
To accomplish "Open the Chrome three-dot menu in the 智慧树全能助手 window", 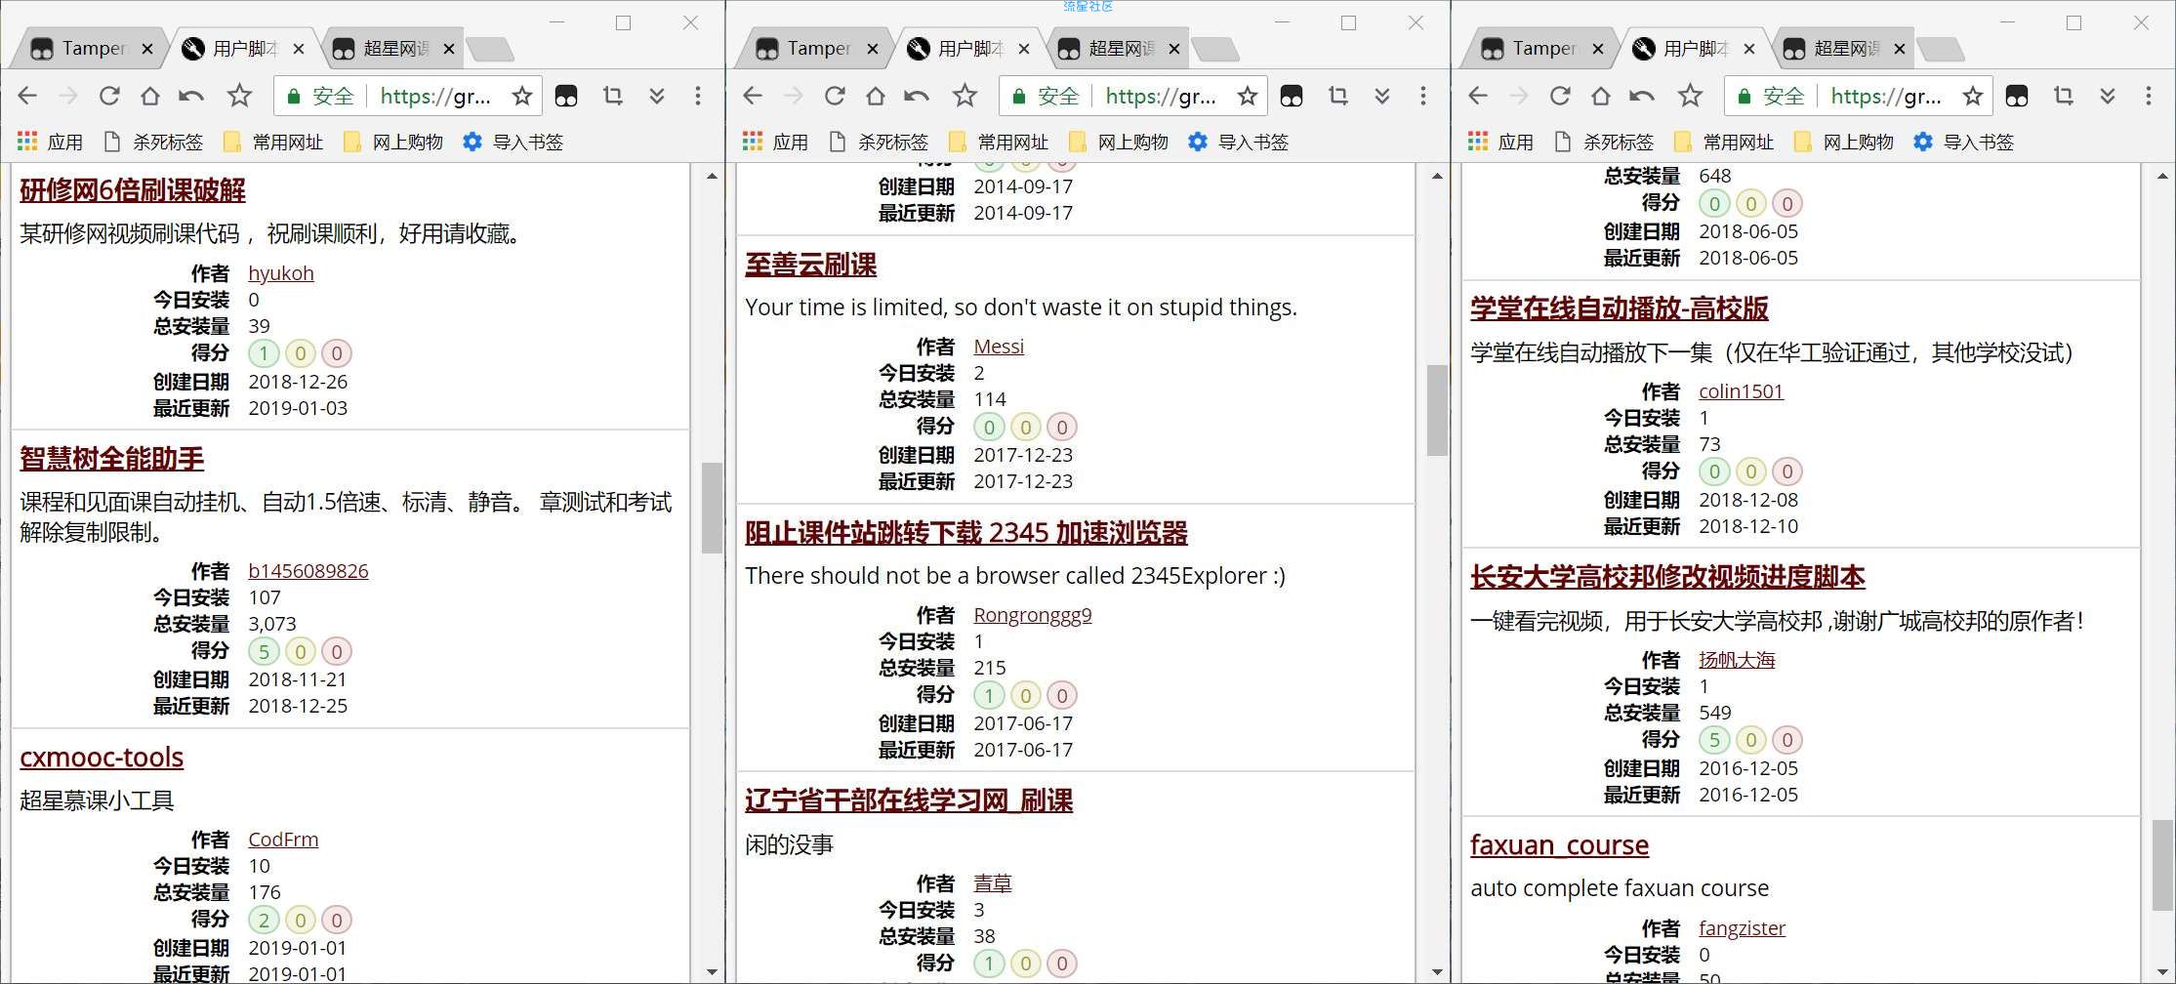I will pyautogui.click(x=697, y=96).
